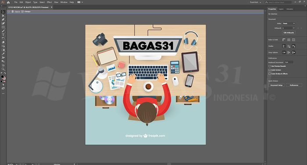Switch to the Layers tab

[x=281, y=9]
